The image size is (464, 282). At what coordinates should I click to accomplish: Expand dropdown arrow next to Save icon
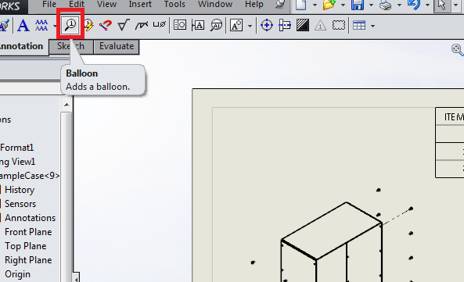371,5
